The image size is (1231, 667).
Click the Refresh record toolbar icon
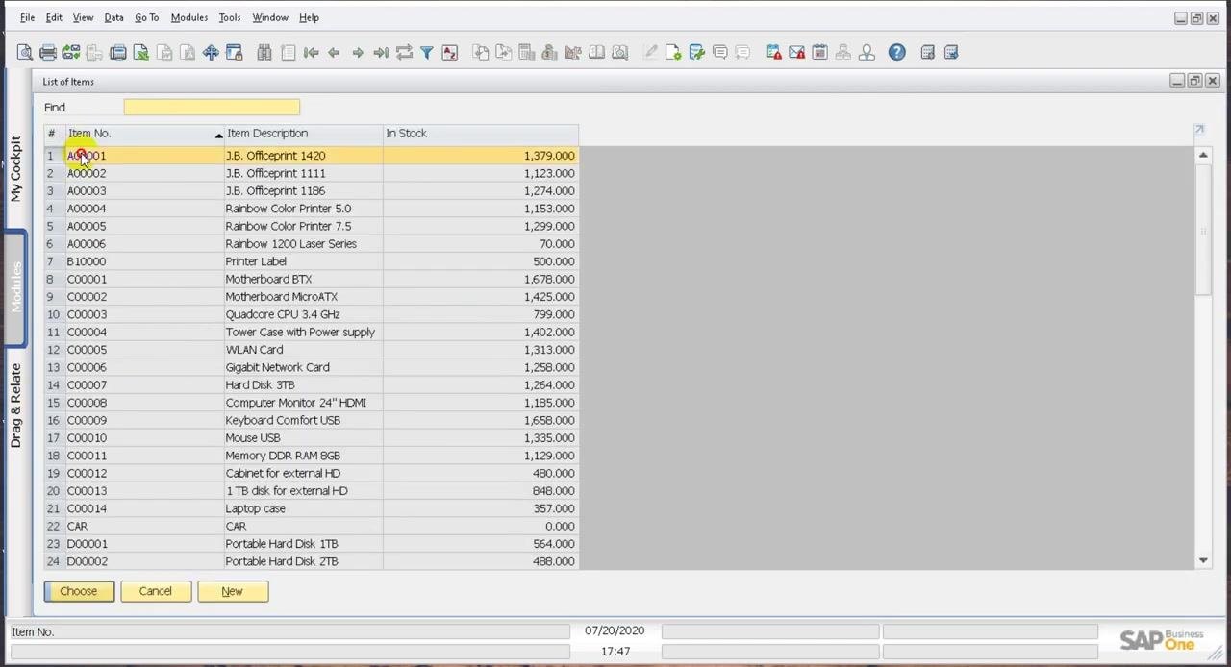[403, 53]
